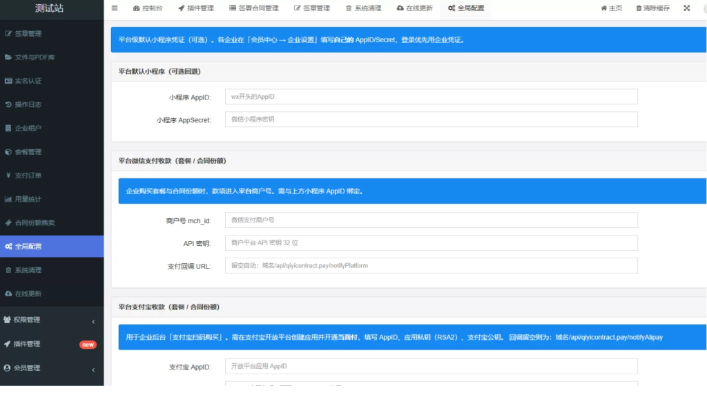Click the 权限管理 group icon
The height and width of the screenshot is (393, 707).
tap(7, 320)
